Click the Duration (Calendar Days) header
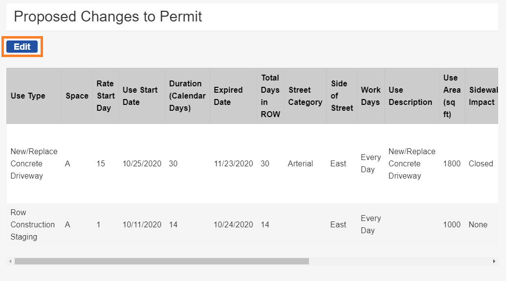This screenshot has width=506, height=281. coord(185,96)
